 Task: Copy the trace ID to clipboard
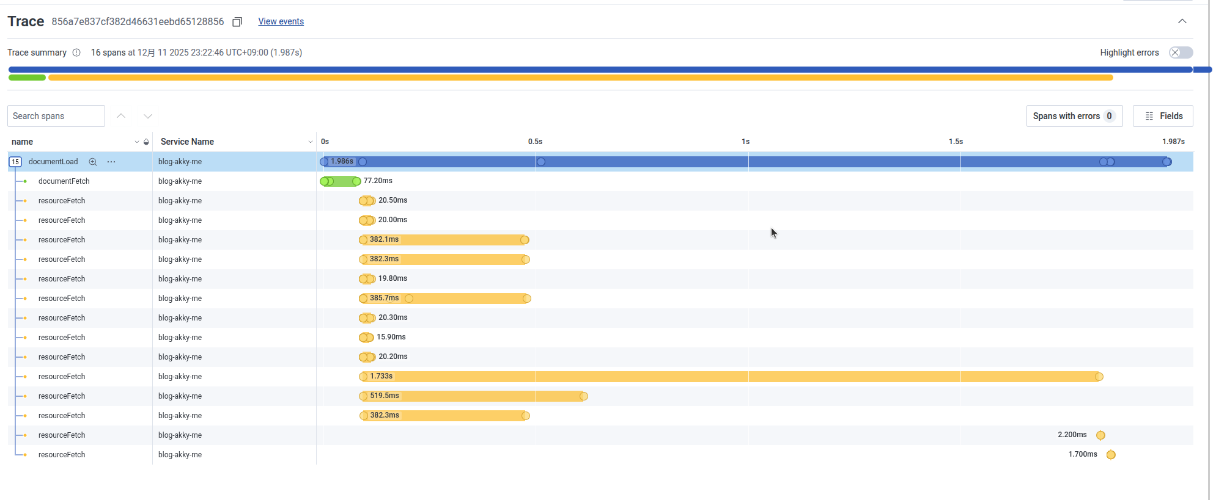point(237,22)
